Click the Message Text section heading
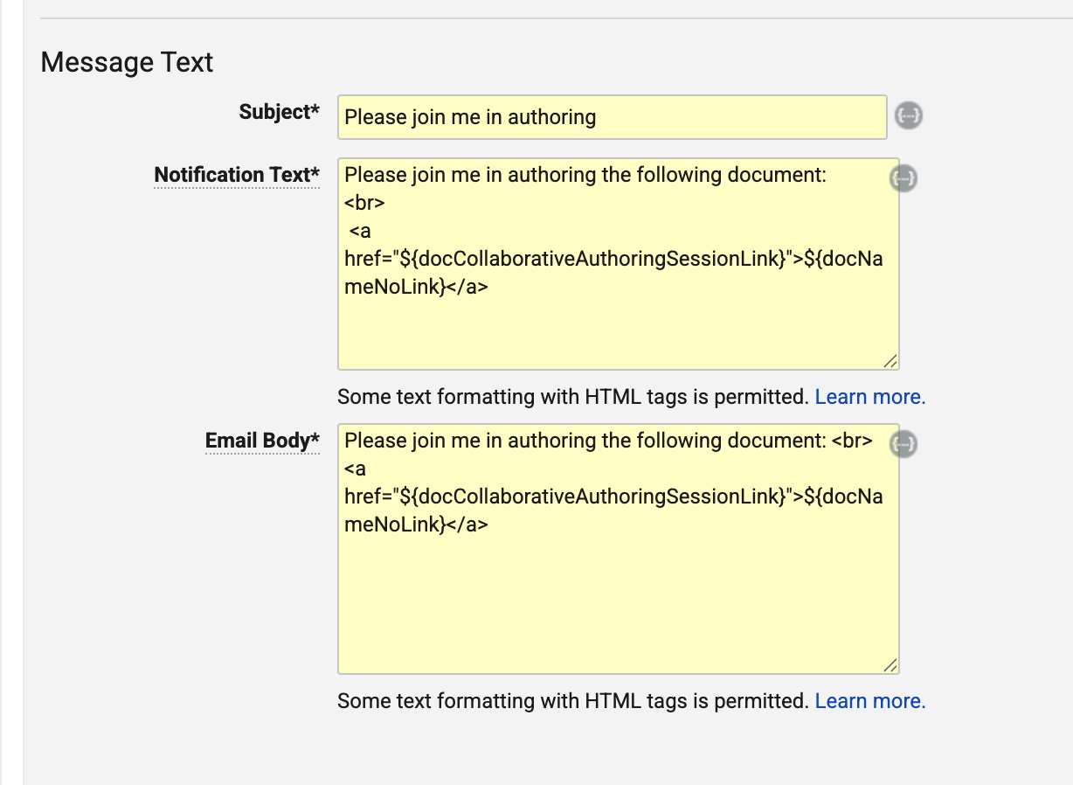Screen dimensions: 1073x785 click(x=127, y=63)
